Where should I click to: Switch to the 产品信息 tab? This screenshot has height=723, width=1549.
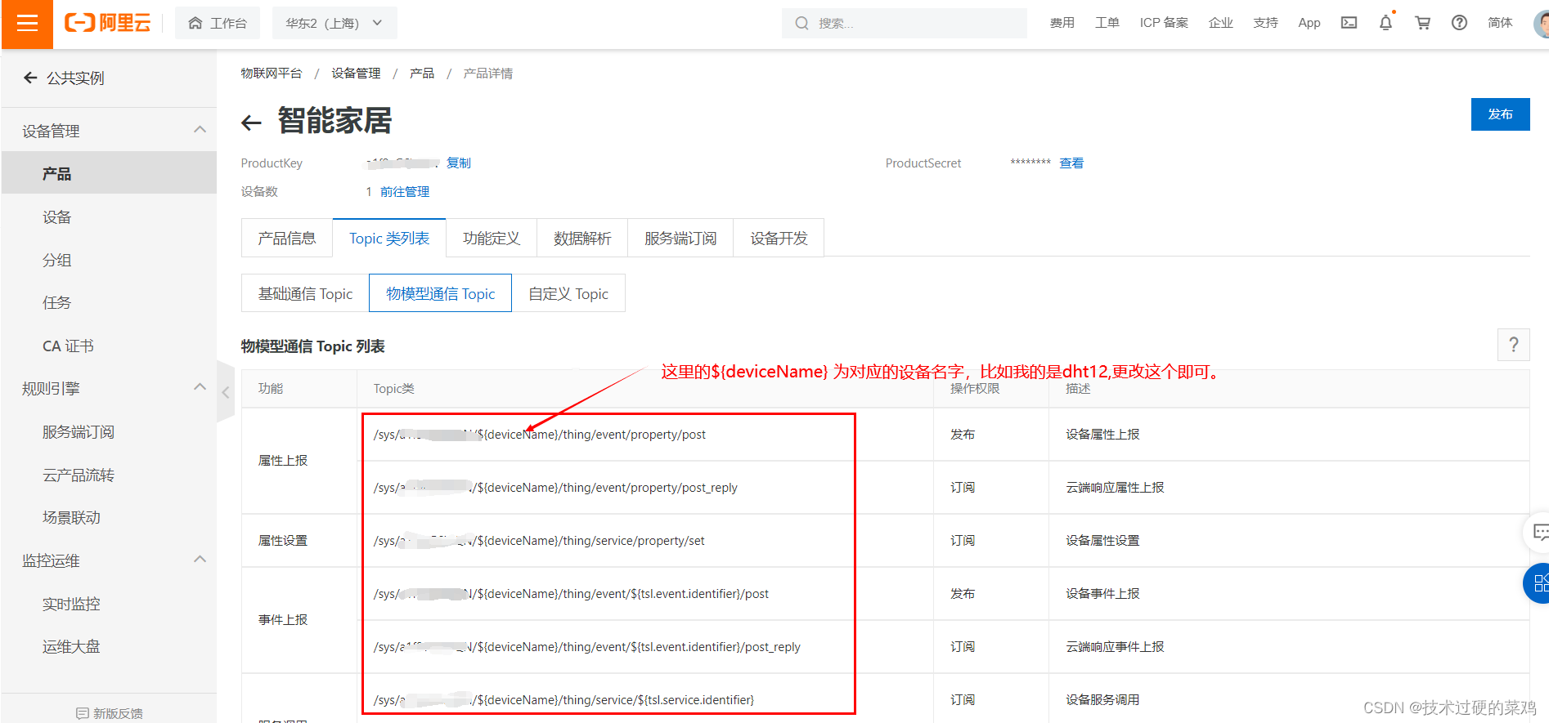pos(287,238)
